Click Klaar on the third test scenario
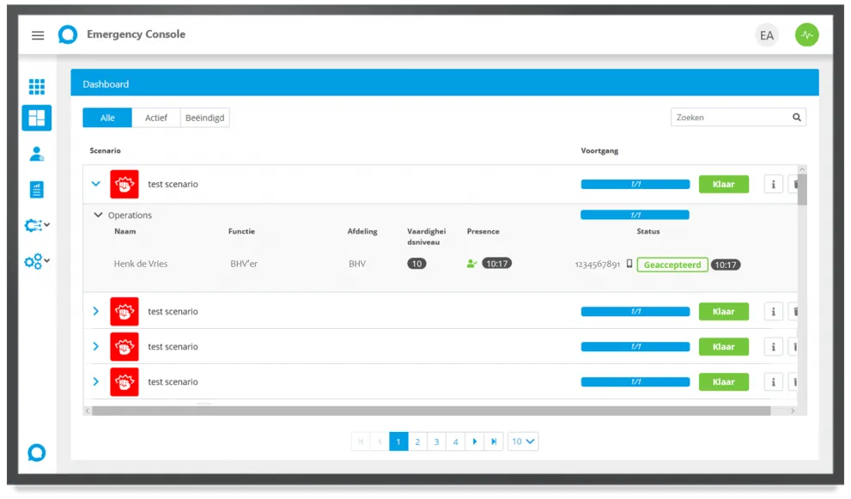The width and height of the screenshot is (851, 499). tap(723, 347)
